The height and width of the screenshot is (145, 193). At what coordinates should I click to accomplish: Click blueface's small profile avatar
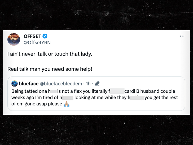(x=15, y=84)
